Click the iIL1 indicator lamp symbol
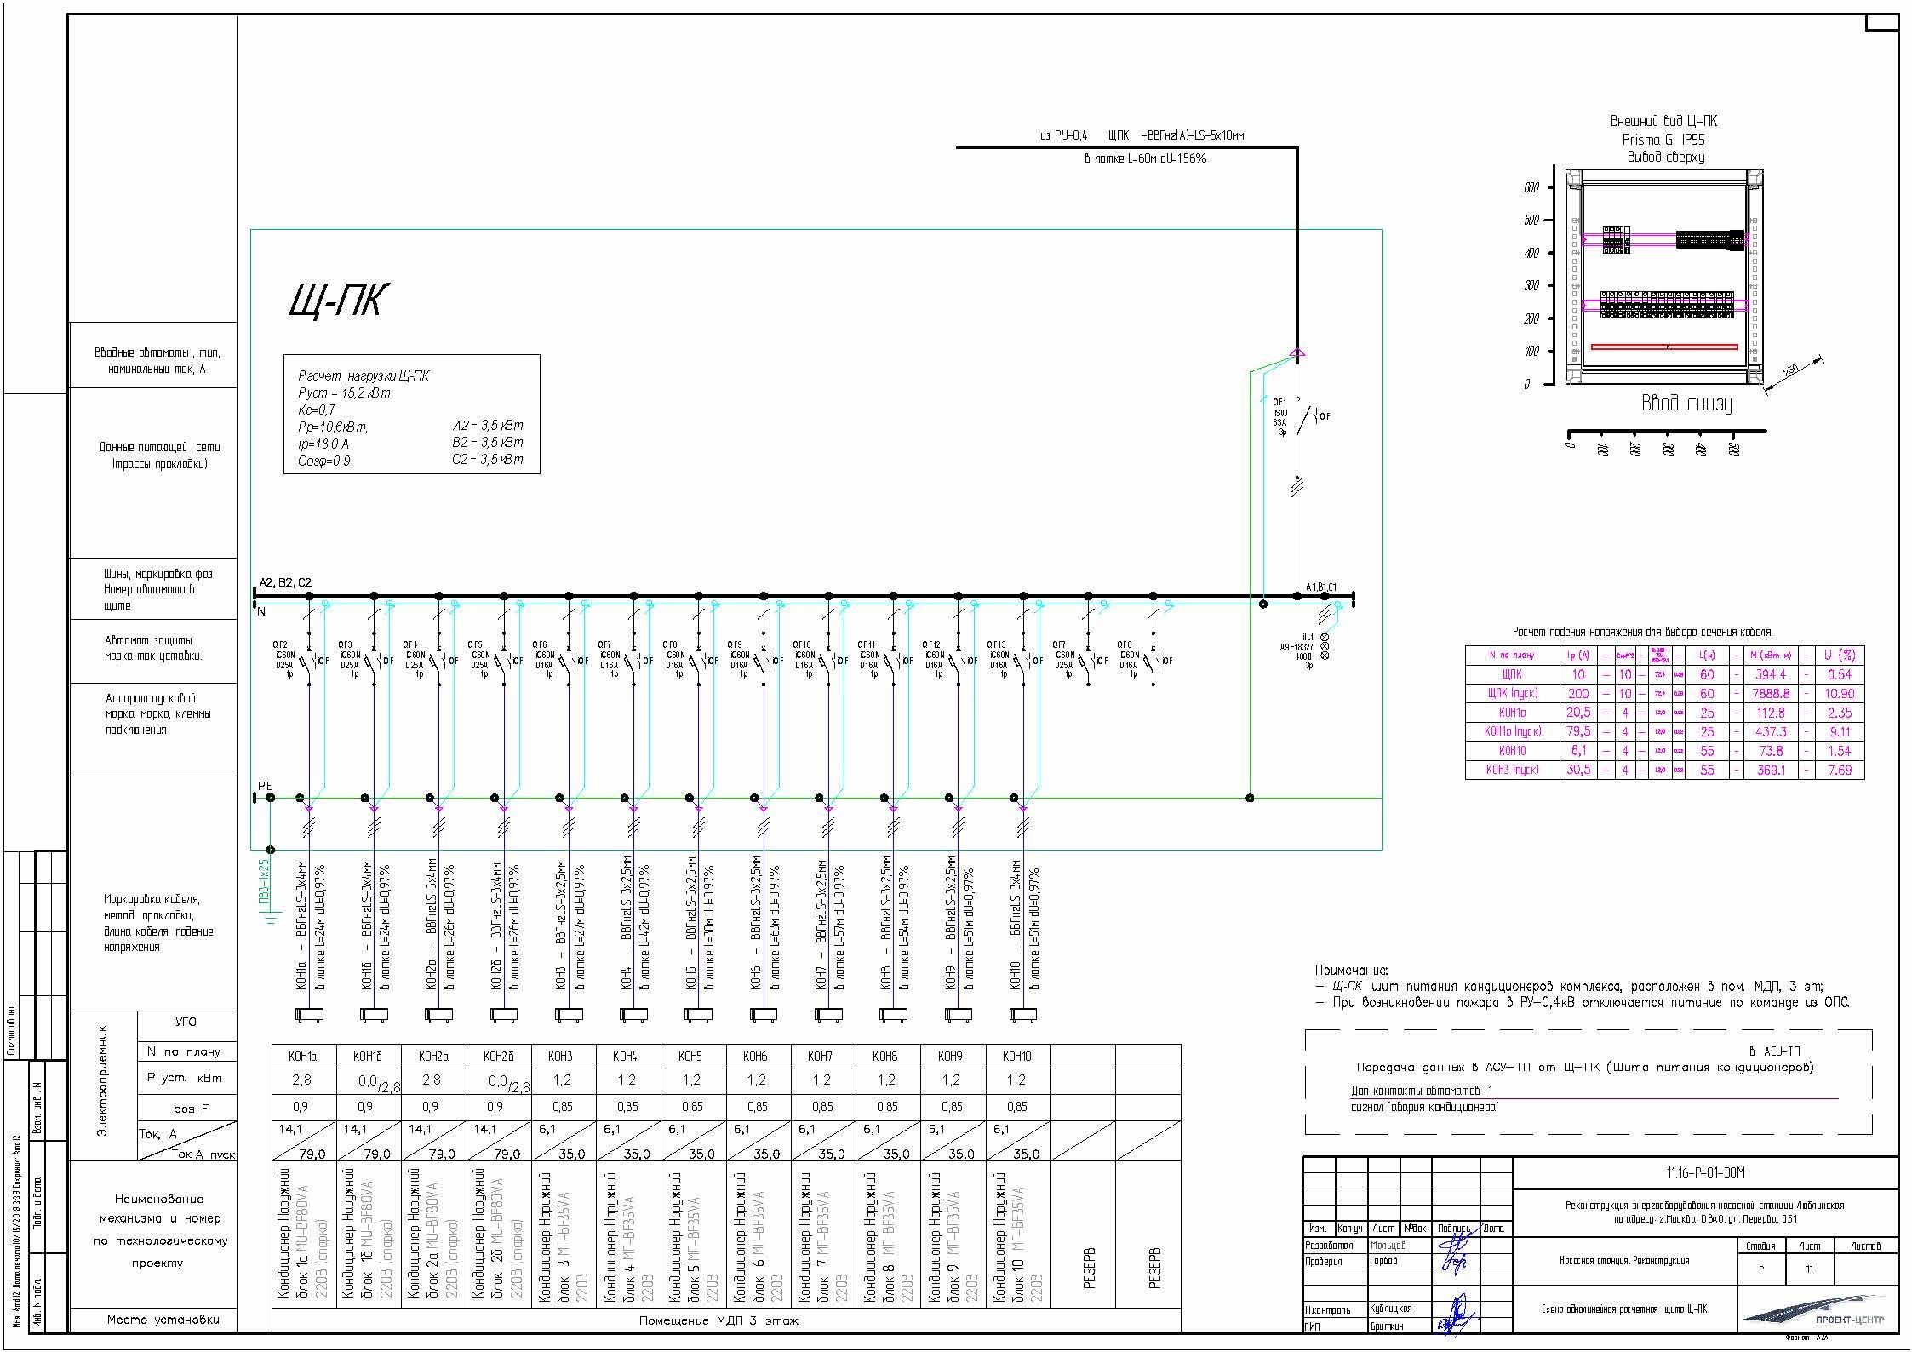This screenshot has width=1912, height=1352. coord(1324,645)
